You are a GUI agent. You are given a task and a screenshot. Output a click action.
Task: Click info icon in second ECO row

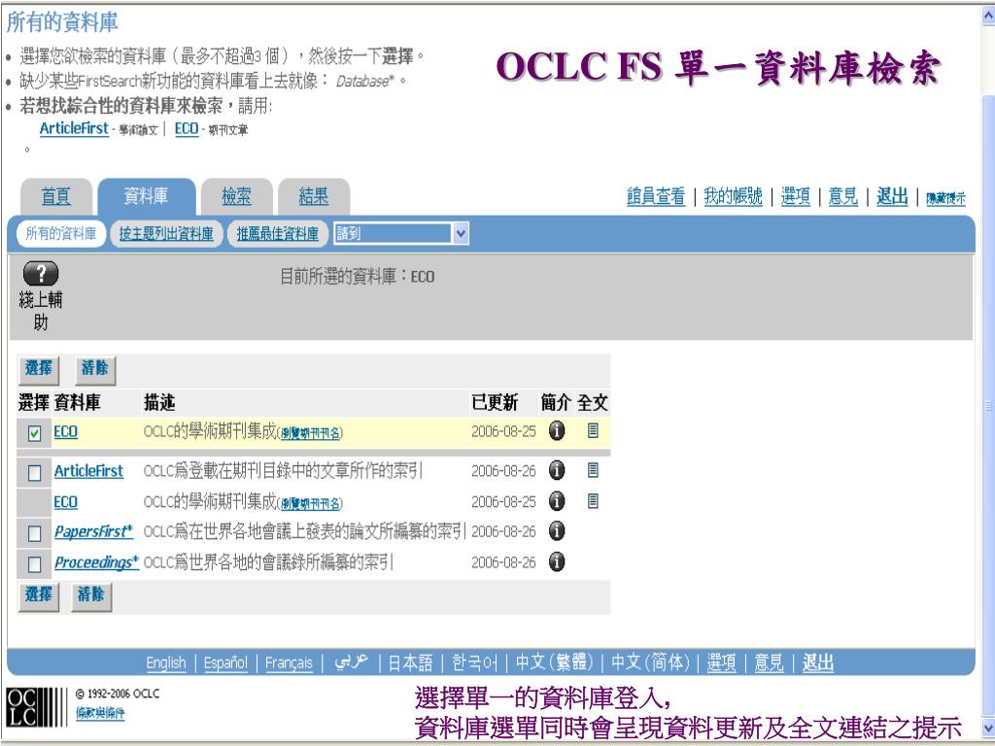coord(557,501)
